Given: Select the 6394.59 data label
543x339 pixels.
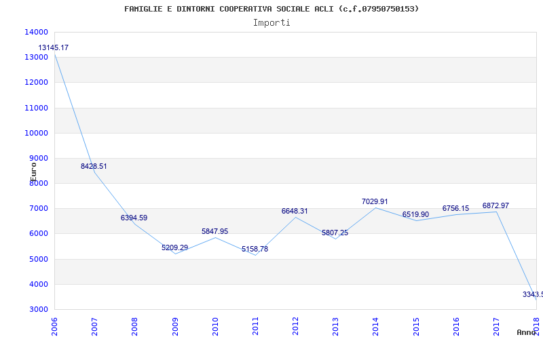Looking at the screenshot, I should click(x=134, y=218).
